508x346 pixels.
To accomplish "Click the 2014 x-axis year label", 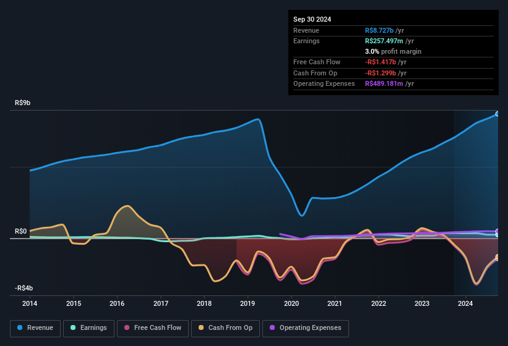I will 30,303.
